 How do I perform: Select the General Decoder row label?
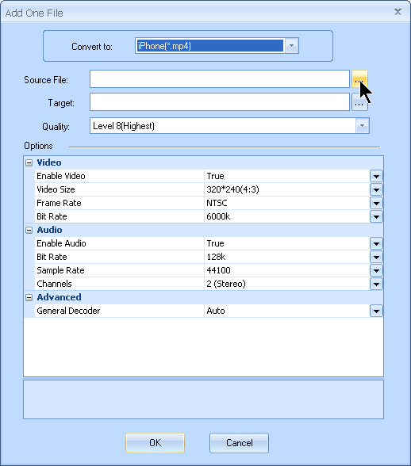68,311
